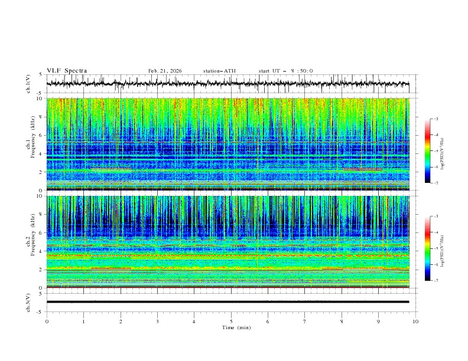Click the "-3" tick on upper color bar
This screenshot has width=468, height=361.
(x=436, y=119)
